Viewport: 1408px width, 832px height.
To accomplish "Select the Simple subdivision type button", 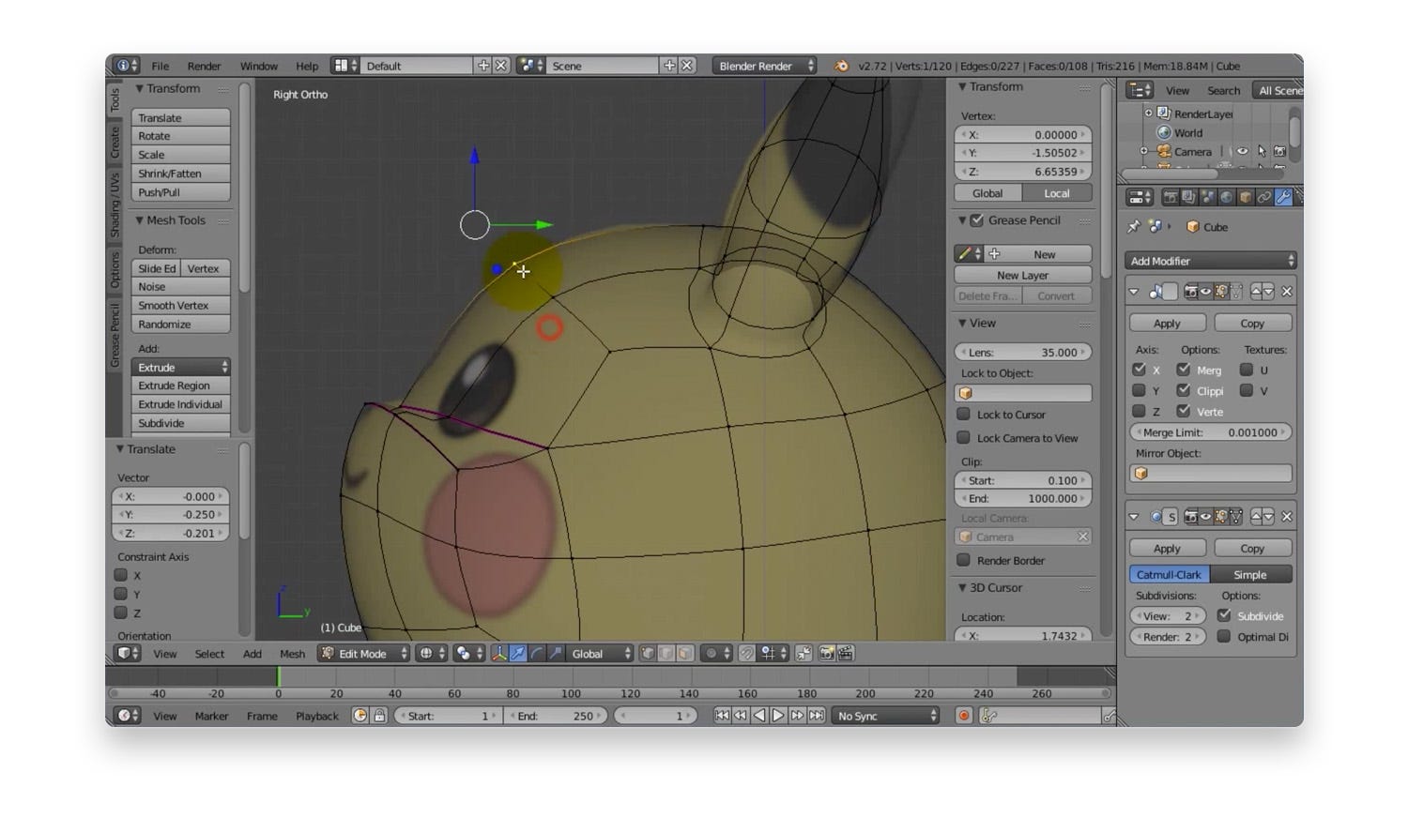I will (1250, 574).
